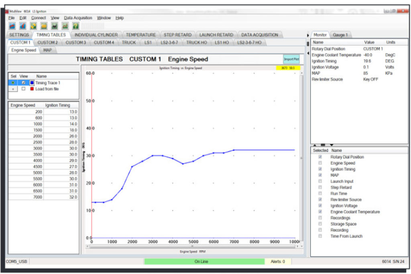The width and height of the screenshot is (411, 274).
Task: Click the blue color swatch for Timing Trace 1
Action: click(x=32, y=83)
